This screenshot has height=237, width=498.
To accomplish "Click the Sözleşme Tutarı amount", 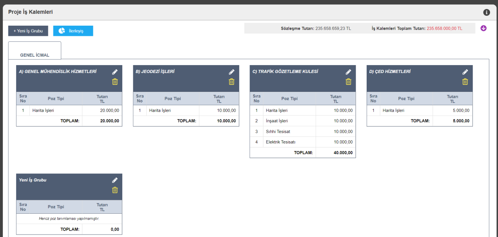I will [x=333, y=28].
